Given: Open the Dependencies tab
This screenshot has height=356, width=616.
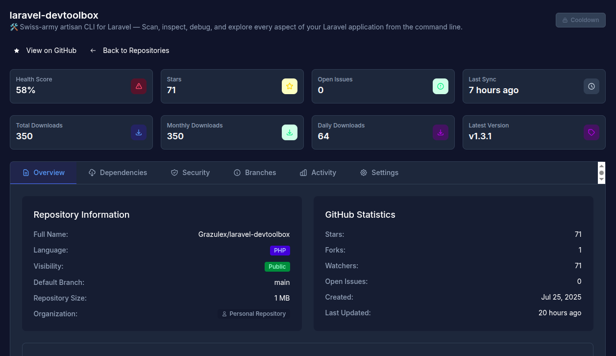Looking at the screenshot, I should click(x=118, y=173).
